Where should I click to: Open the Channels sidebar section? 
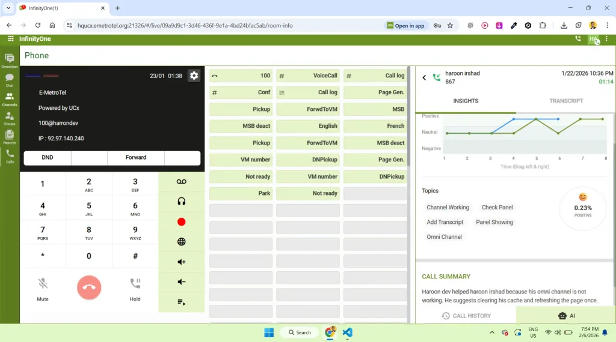pos(10,99)
